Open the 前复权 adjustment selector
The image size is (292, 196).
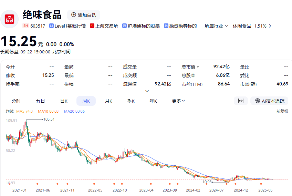point(282,111)
